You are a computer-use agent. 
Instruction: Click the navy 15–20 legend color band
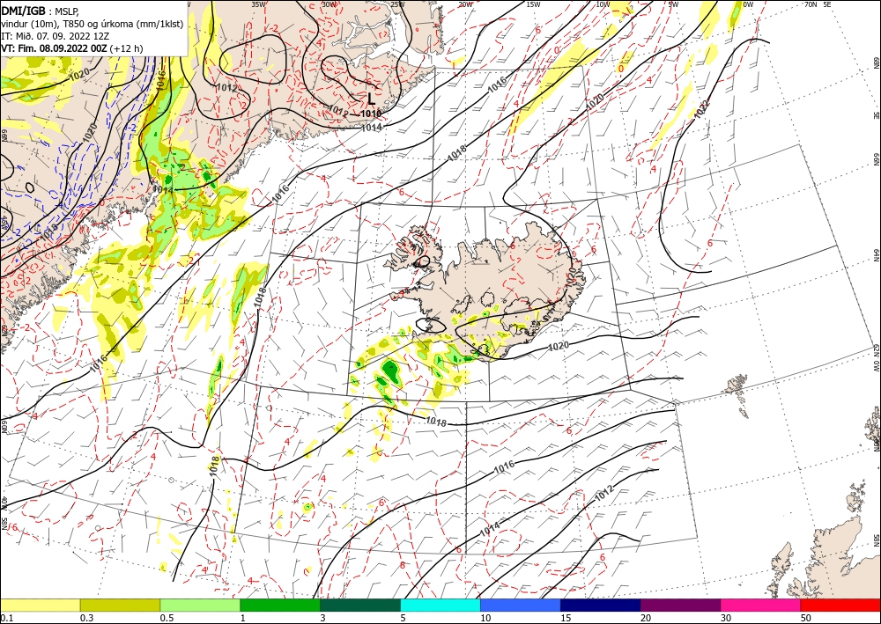click(x=601, y=605)
